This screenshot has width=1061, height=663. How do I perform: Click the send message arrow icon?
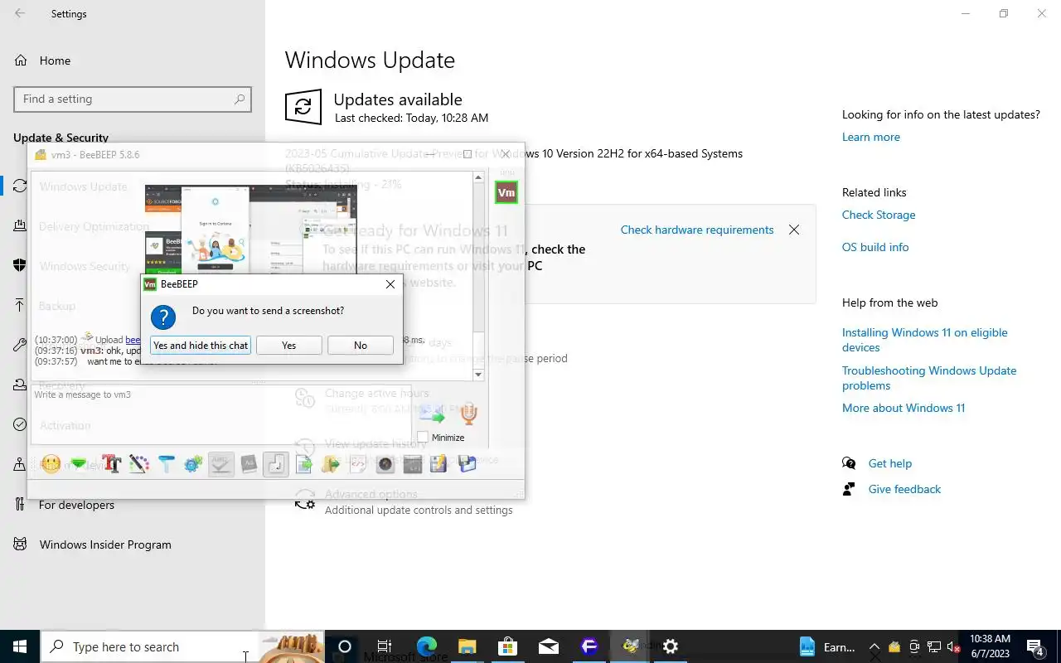coord(432,414)
